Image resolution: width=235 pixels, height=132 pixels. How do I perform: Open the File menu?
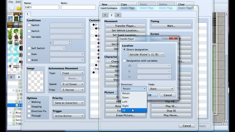click(x=11, y=2)
